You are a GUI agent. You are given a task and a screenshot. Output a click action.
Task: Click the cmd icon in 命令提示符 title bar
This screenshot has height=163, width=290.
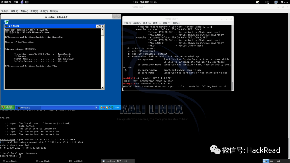6,26
